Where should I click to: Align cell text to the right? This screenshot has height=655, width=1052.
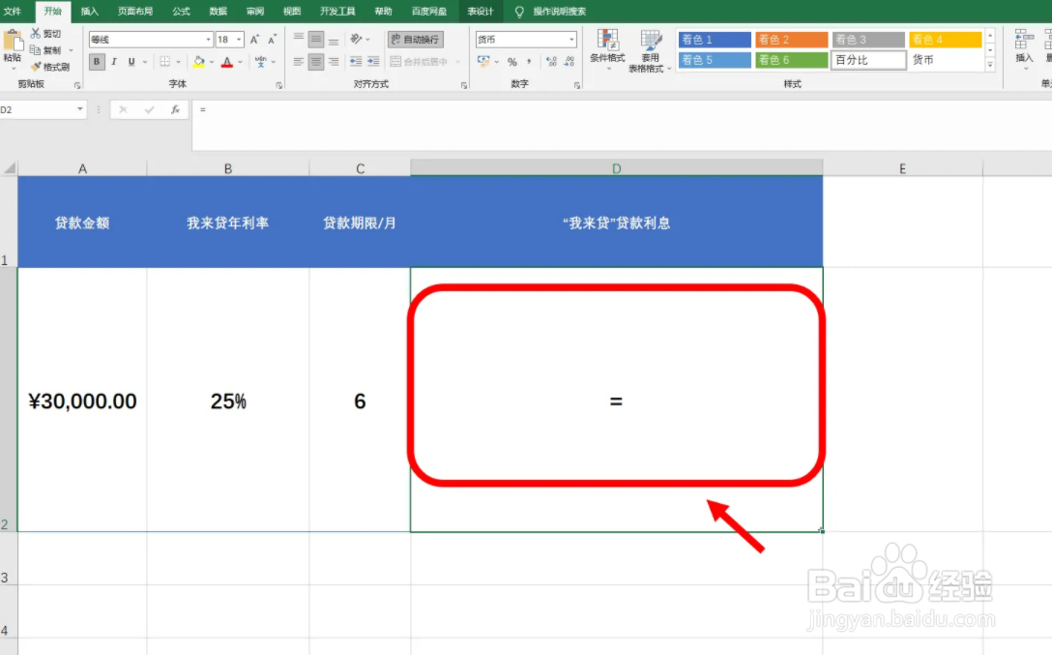tap(334, 62)
